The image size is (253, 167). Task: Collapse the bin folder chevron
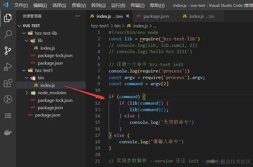click(x=27, y=78)
